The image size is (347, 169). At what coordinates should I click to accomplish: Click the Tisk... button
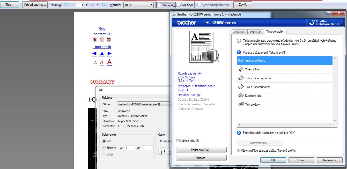[10, 5]
